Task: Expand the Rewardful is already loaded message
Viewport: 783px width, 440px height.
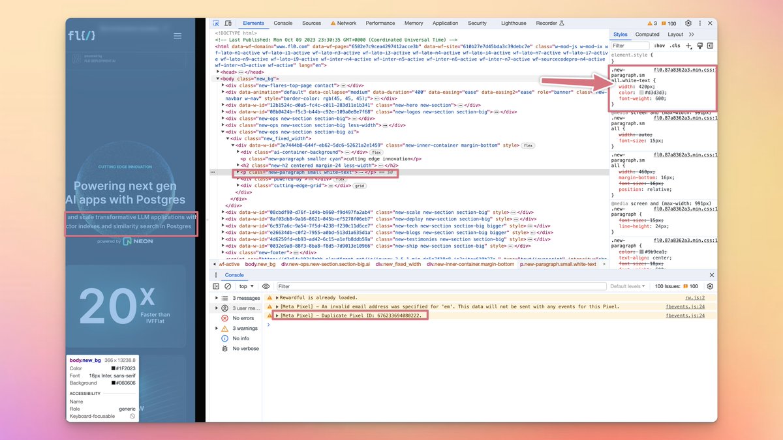Action: click(x=277, y=297)
